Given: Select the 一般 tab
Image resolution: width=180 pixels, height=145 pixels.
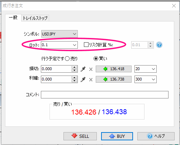Looking at the screenshot, I should pyautogui.click(x=13, y=18).
